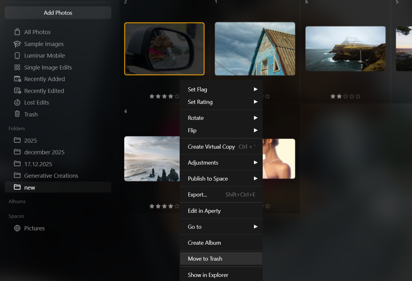Screen dimensions: 412x281
Task: Click the Add Photos button
Action: (x=58, y=13)
